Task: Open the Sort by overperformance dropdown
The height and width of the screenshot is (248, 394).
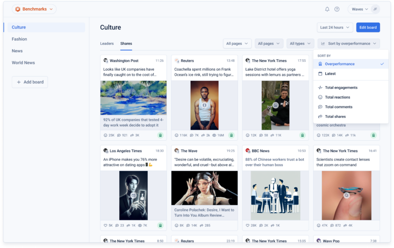Action: coord(349,44)
